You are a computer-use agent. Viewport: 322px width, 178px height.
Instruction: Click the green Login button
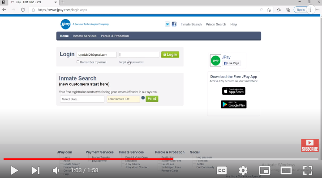[170, 54]
